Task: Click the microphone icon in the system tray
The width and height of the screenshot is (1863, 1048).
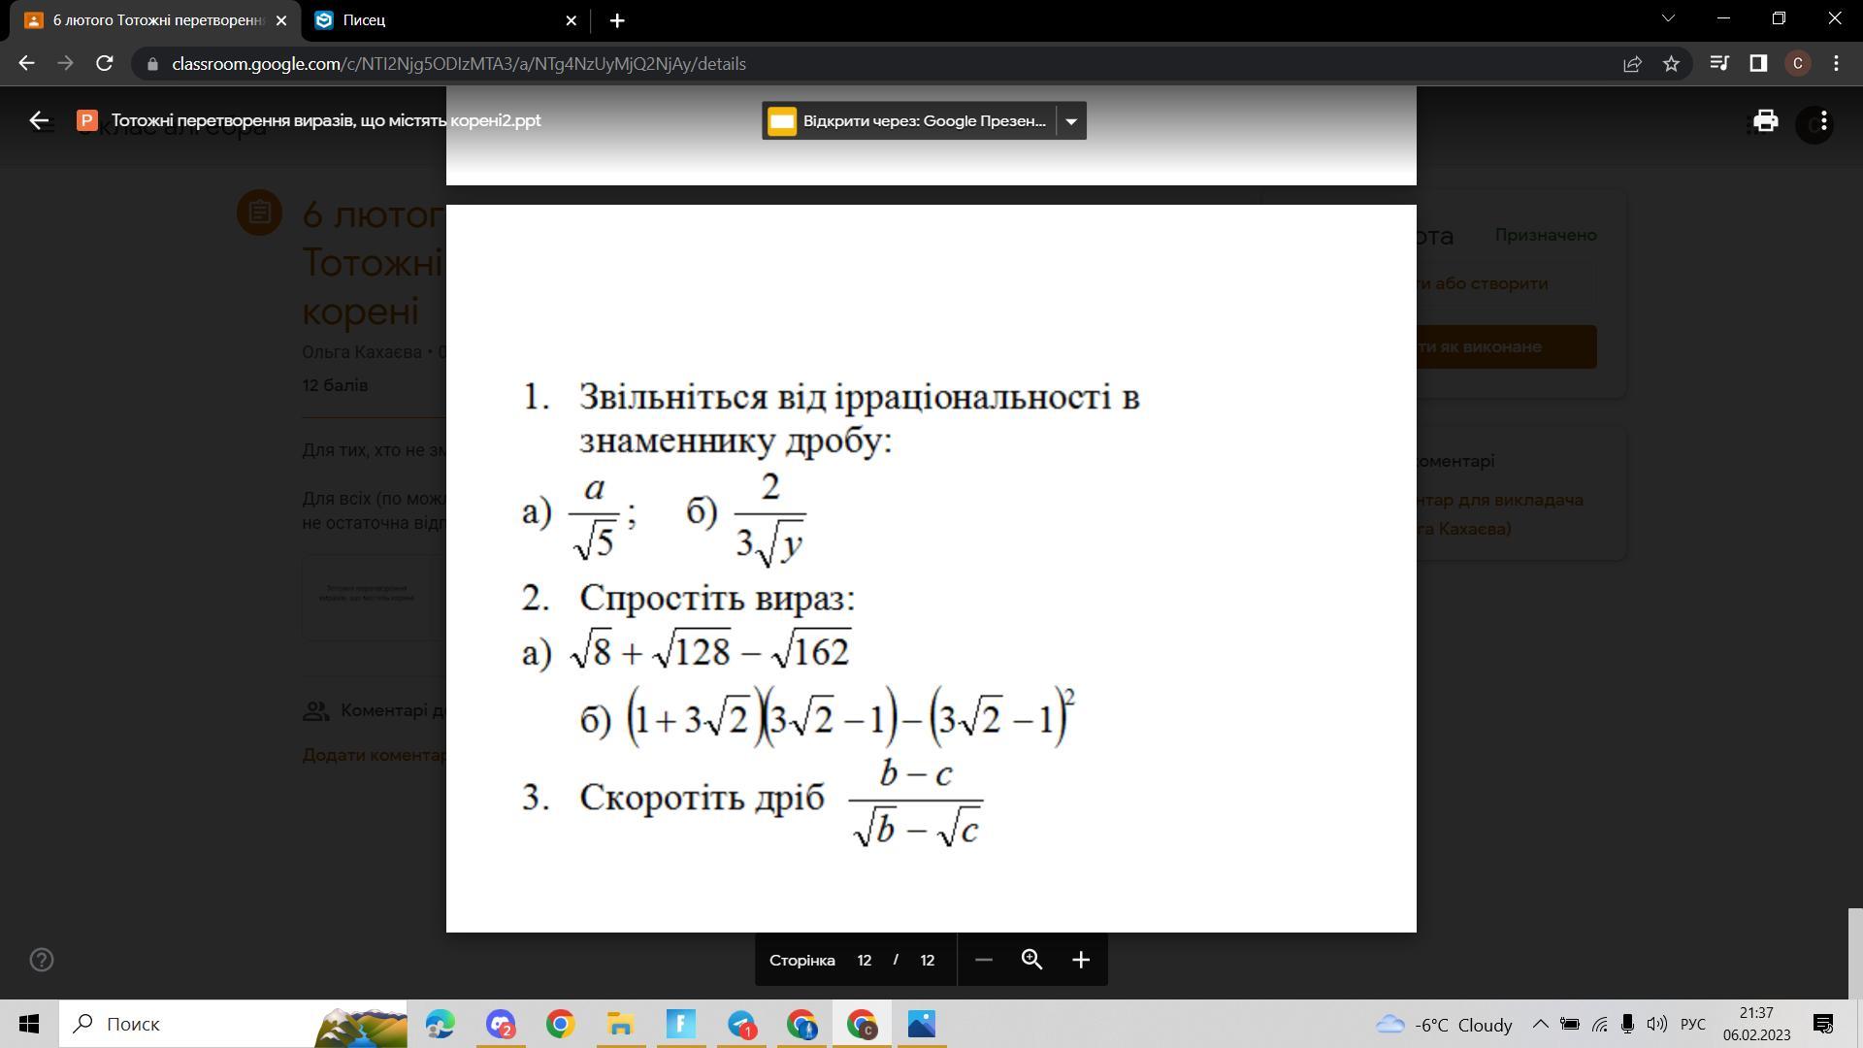Action: coord(1627,1024)
